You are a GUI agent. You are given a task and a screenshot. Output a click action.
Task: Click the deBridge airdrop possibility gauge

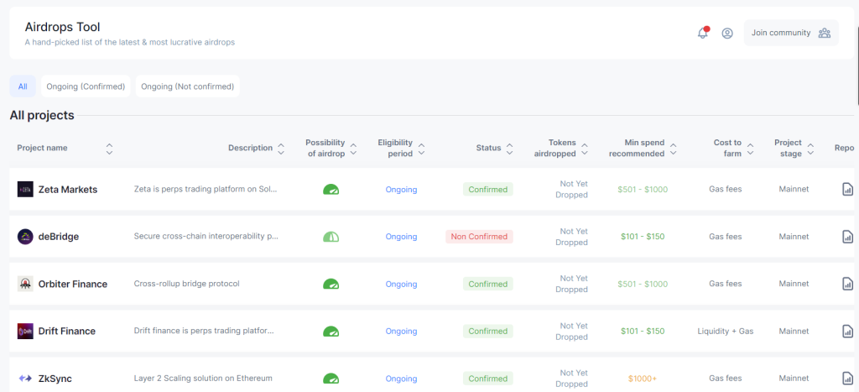coord(331,237)
